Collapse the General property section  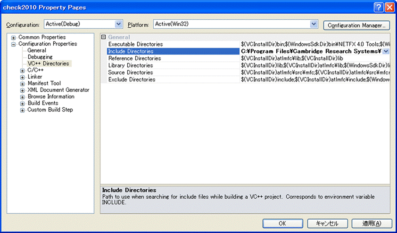click(104, 37)
